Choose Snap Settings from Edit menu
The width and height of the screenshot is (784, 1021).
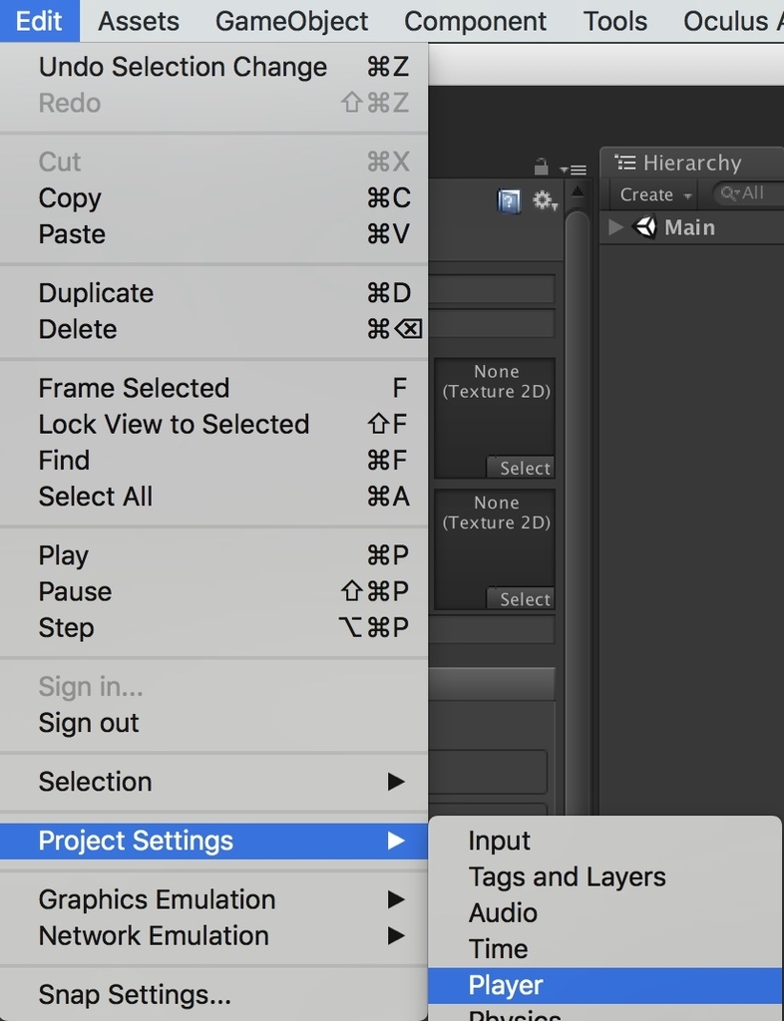[135, 994]
